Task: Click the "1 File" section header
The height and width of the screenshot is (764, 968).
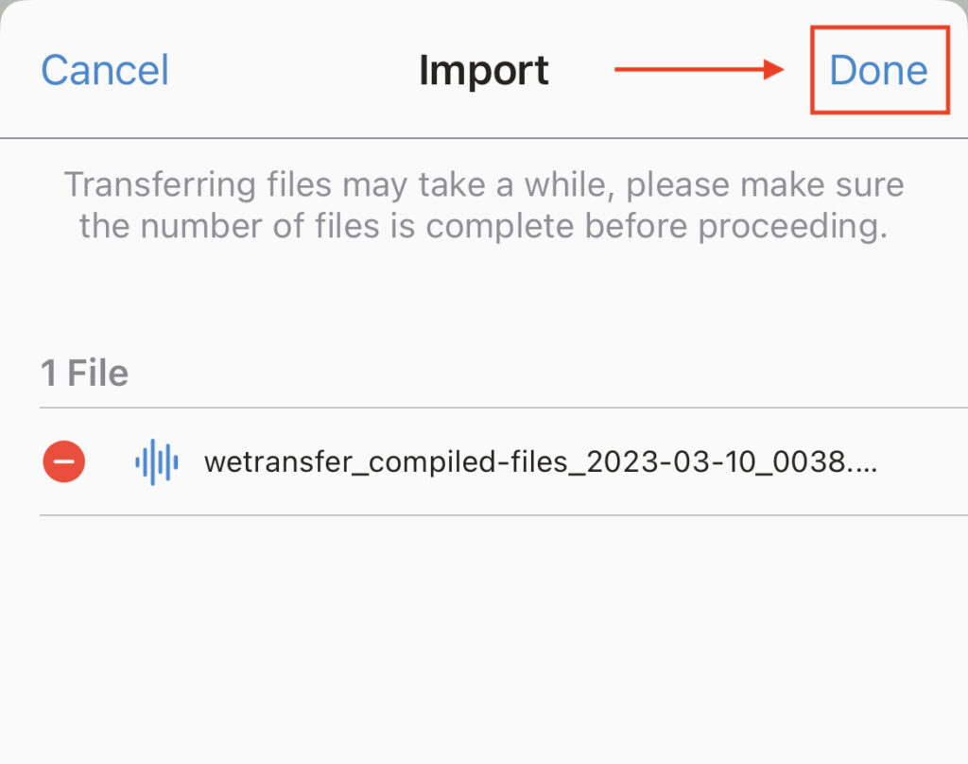Action: coord(84,373)
